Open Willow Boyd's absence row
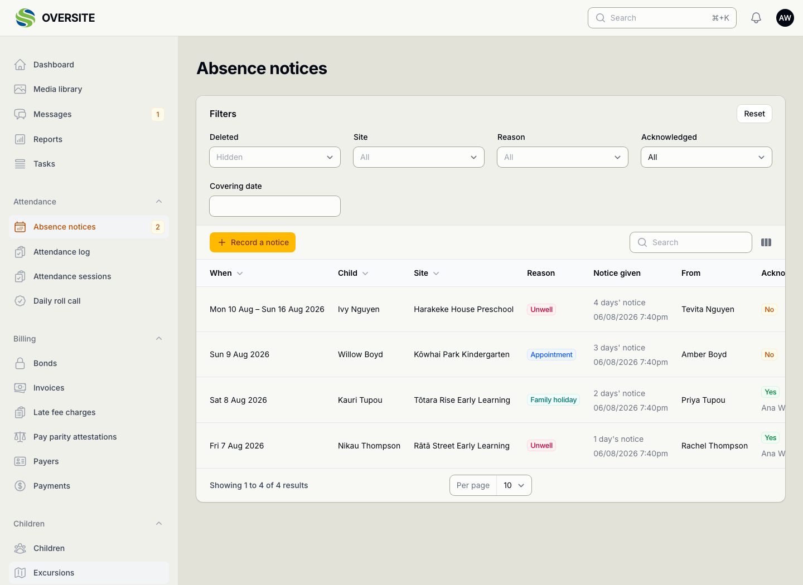Screen dimensions: 803x585 click(x=491, y=354)
